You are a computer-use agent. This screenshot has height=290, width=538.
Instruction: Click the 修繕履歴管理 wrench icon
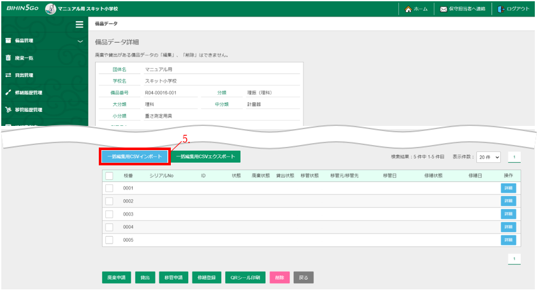pos(8,92)
